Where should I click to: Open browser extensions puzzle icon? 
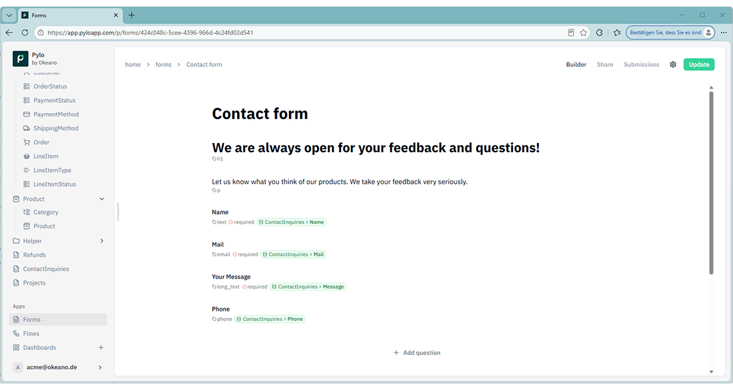pos(600,32)
